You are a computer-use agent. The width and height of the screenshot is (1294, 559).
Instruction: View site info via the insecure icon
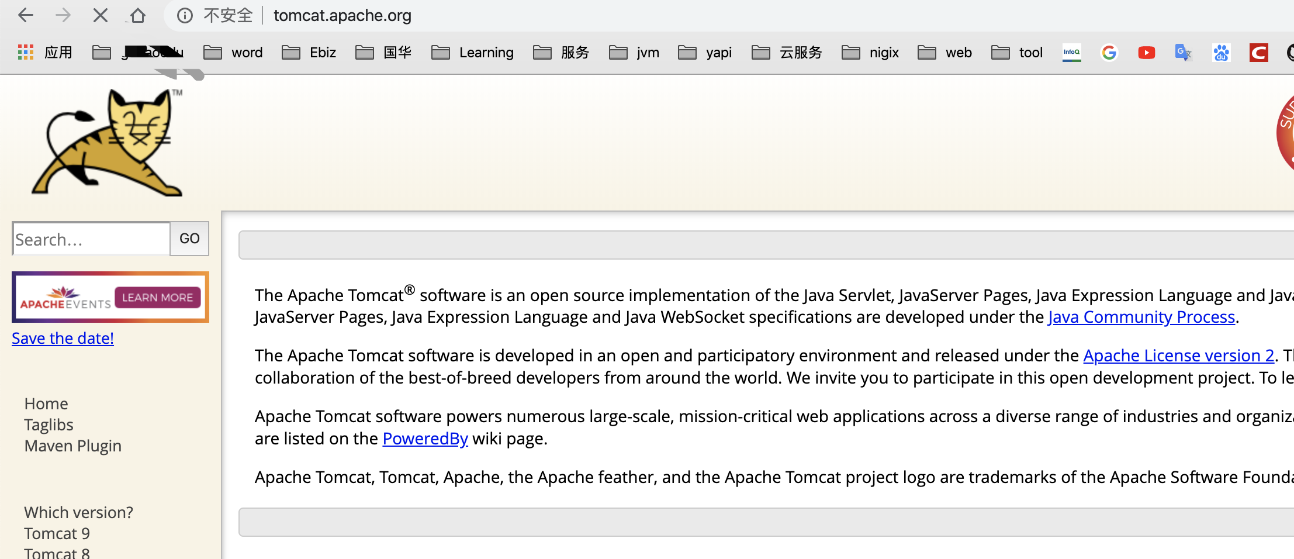pos(185,16)
